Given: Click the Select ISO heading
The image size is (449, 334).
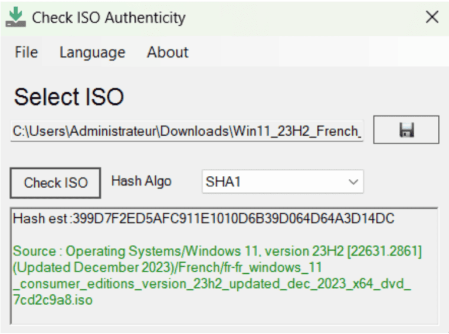Looking at the screenshot, I should (x=68, y=97).
